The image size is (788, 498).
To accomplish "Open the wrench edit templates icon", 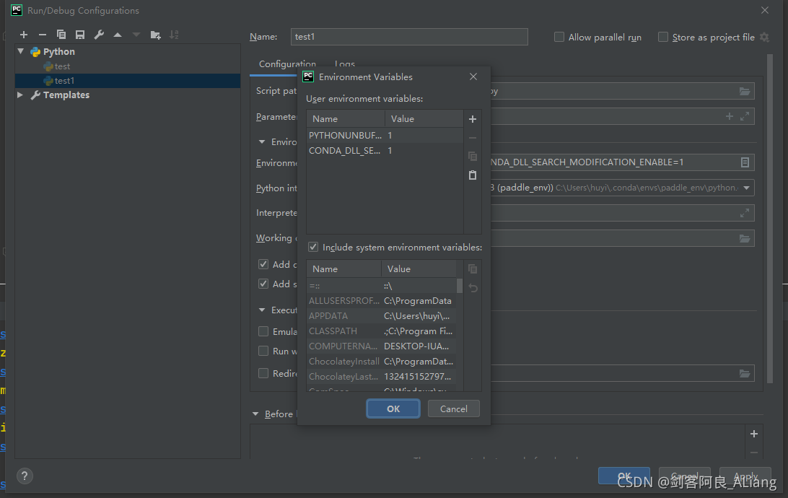I will (x=99, y=35).
